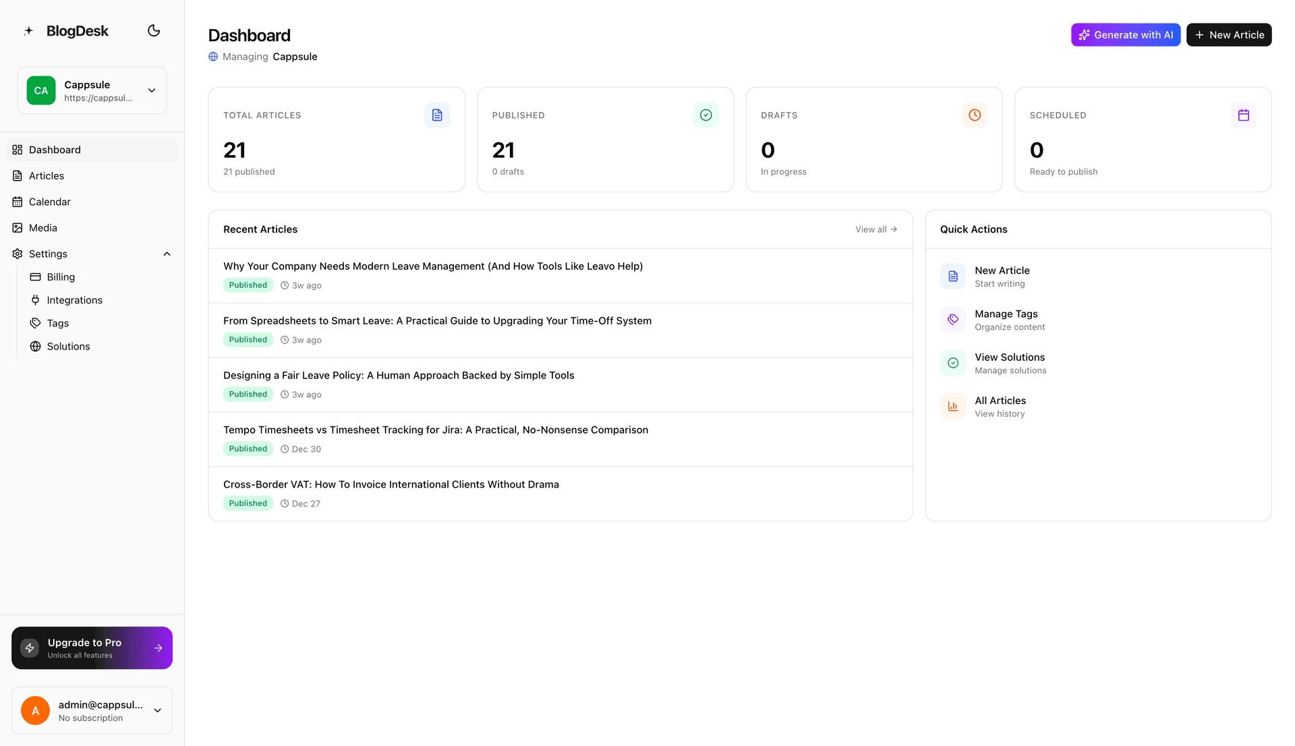The height and width of the screenshot is (746, 1295).
Task: Click the blue document icon on Total Articles card
Action: point(436,115)
